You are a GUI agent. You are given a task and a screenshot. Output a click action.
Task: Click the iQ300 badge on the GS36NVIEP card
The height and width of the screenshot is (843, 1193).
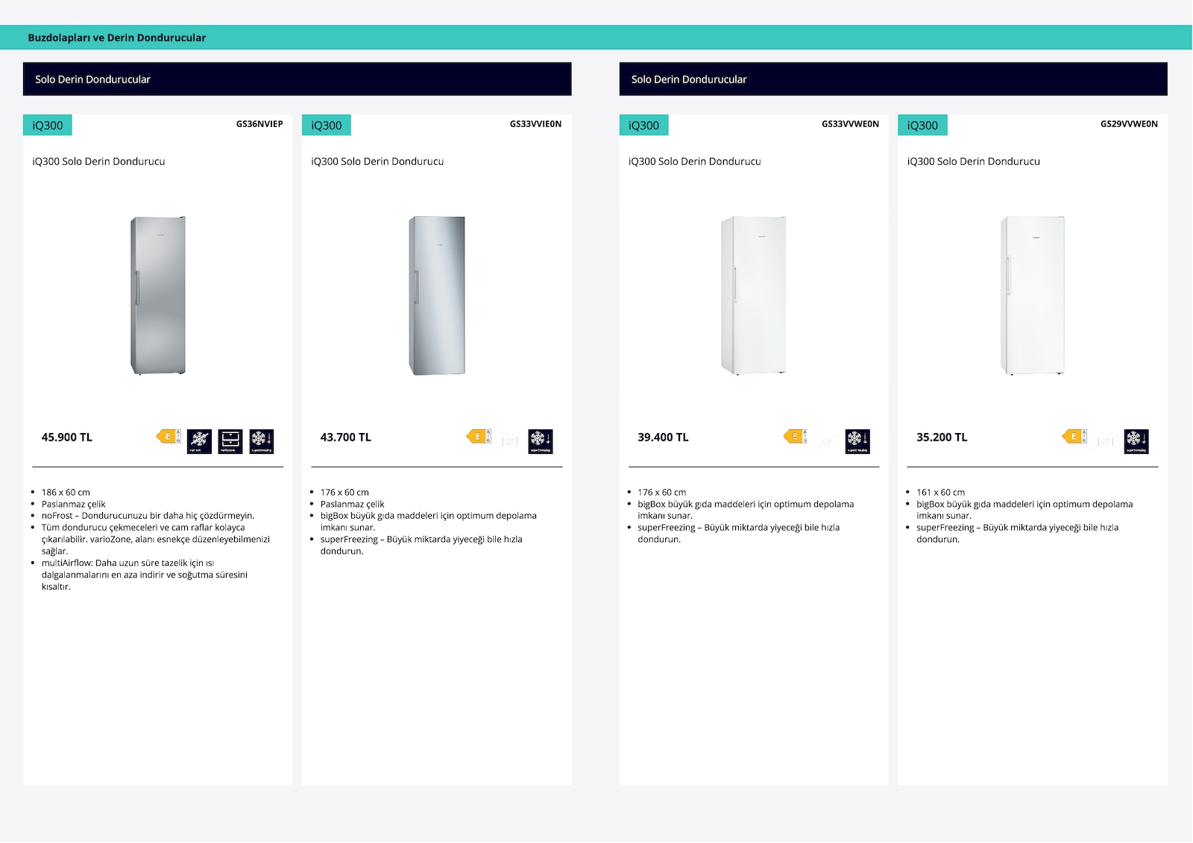(x=48, y=125)
